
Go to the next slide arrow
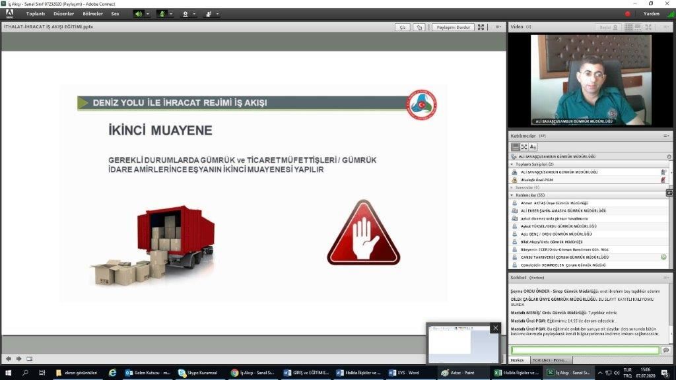[x=18, y=359]
